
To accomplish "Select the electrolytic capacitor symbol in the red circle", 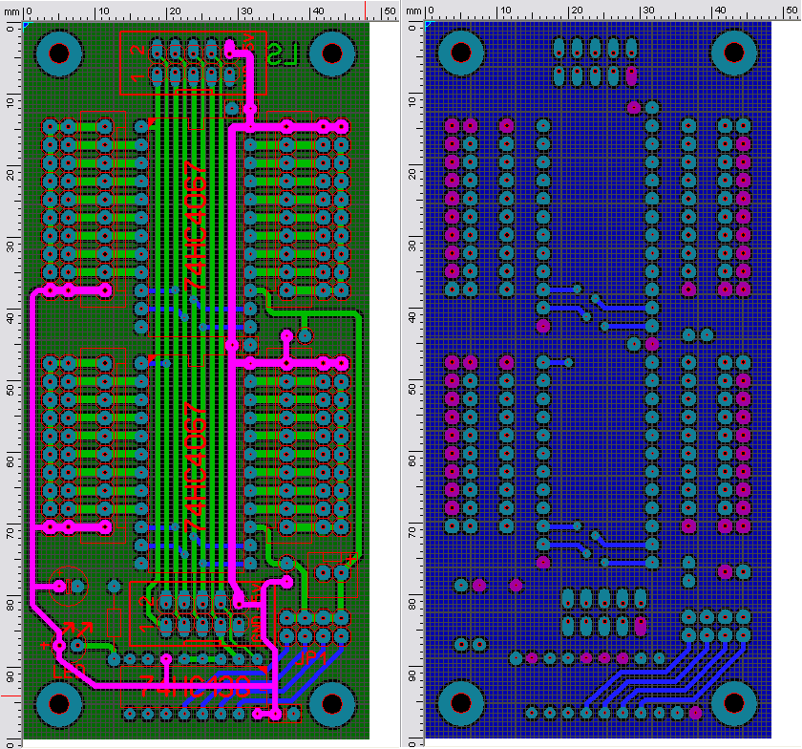I will coord(69,586).
